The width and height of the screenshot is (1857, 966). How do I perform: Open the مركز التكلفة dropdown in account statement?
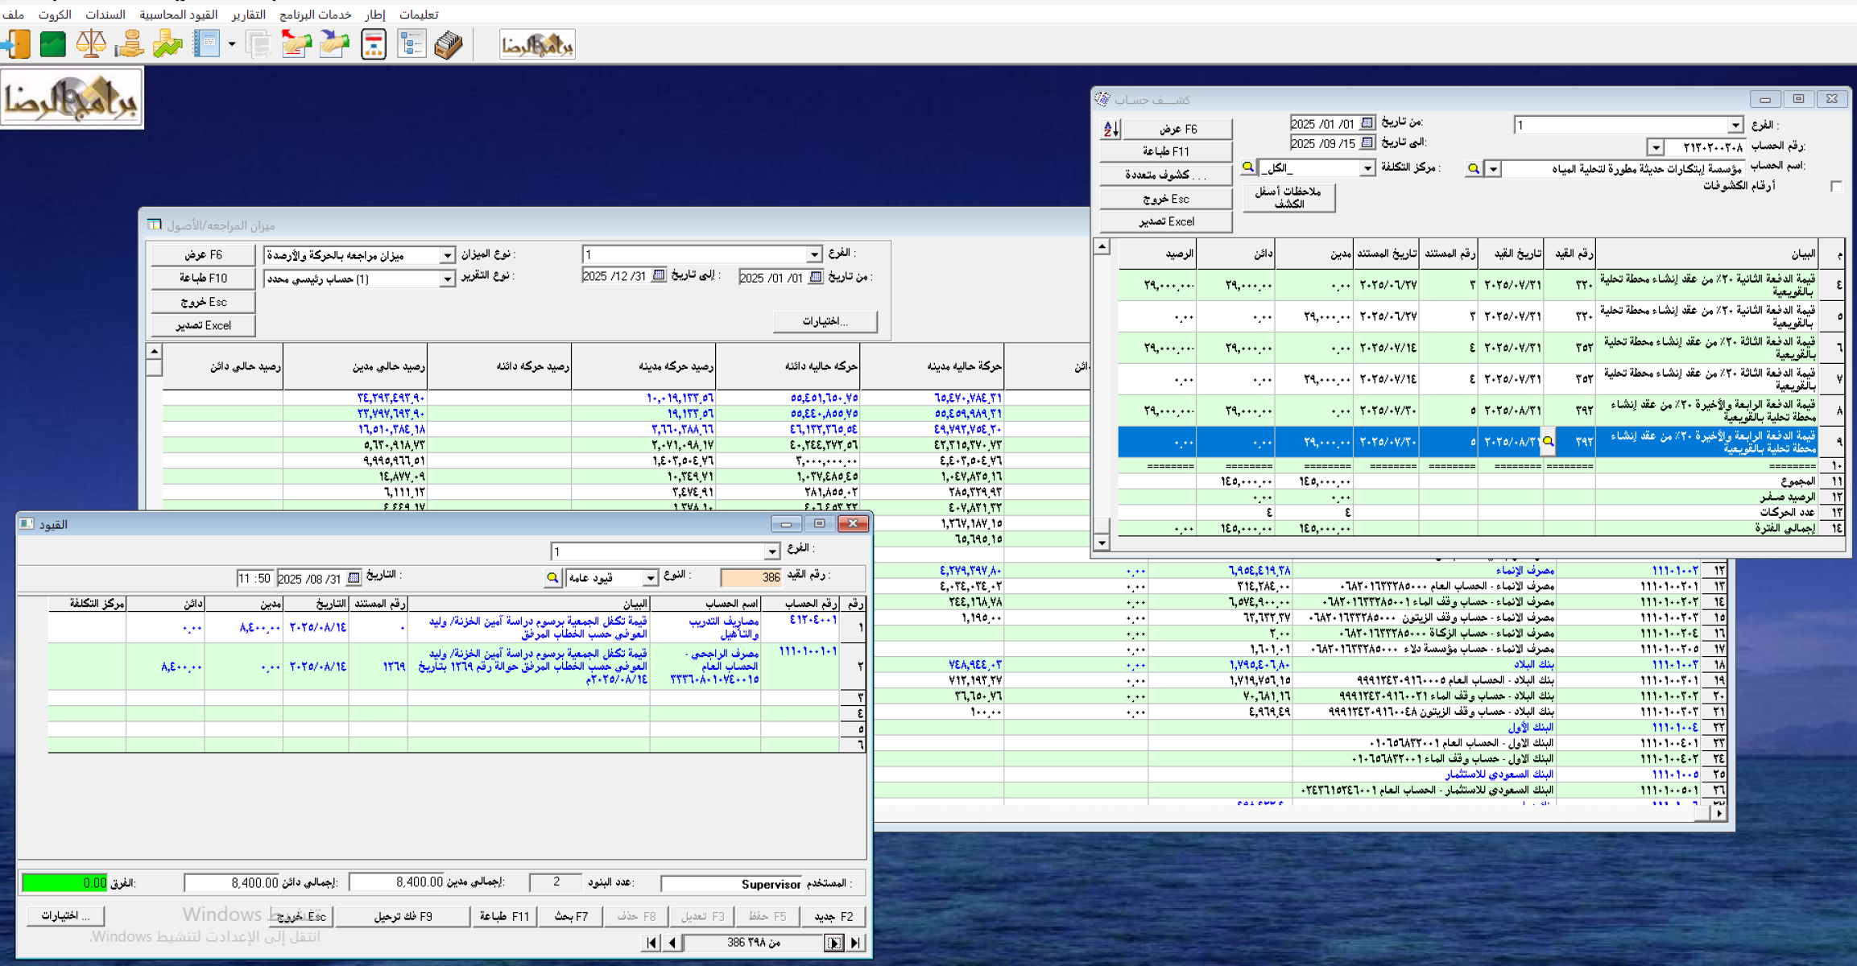[1367, 168]
